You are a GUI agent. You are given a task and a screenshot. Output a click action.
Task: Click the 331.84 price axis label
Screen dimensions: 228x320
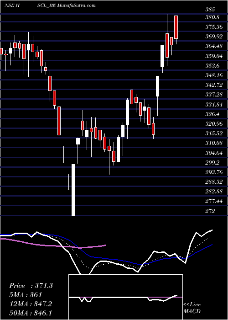[x=214, y=105]
